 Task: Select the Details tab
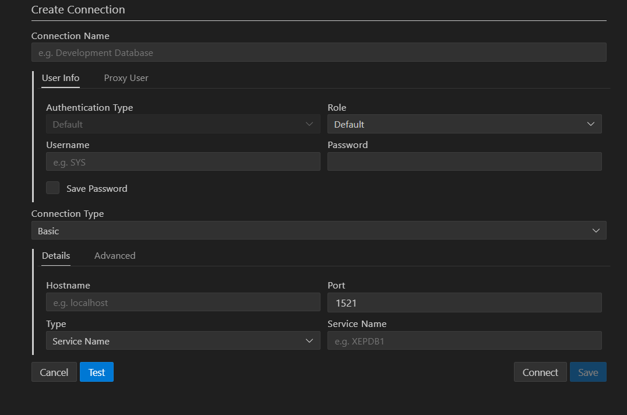point(56,256)
